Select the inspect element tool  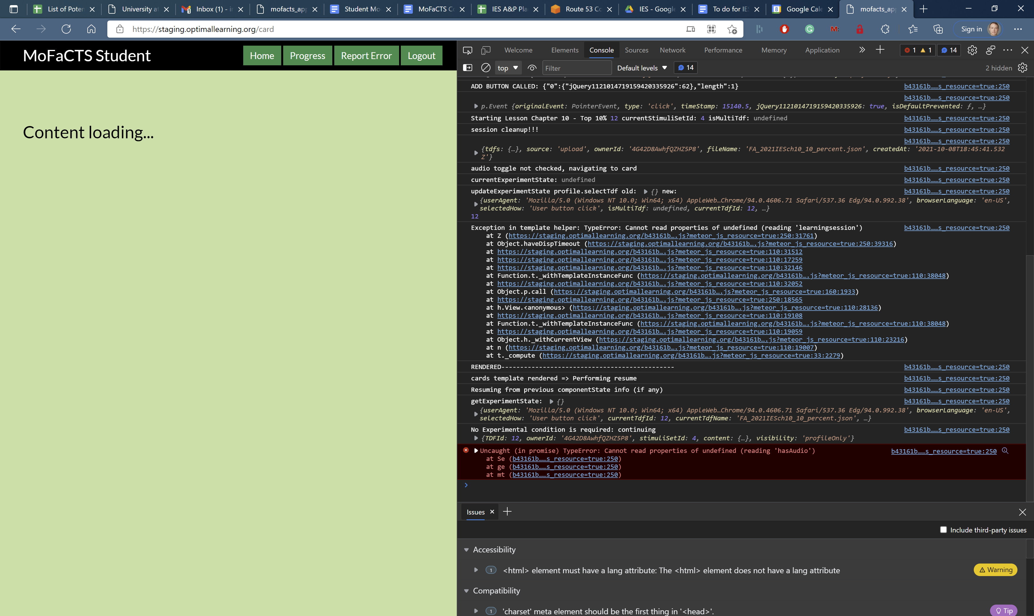pos(467,50)
